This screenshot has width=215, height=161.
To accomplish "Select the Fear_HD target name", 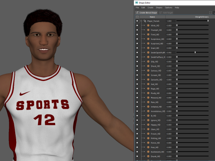I will [x=155, y=147].
